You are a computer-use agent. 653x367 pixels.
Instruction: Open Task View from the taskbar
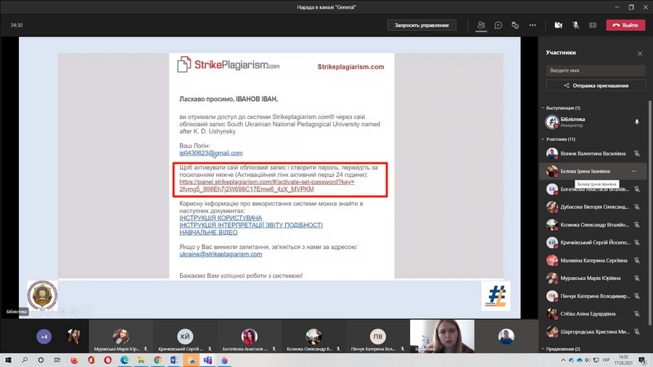point(57,360)
